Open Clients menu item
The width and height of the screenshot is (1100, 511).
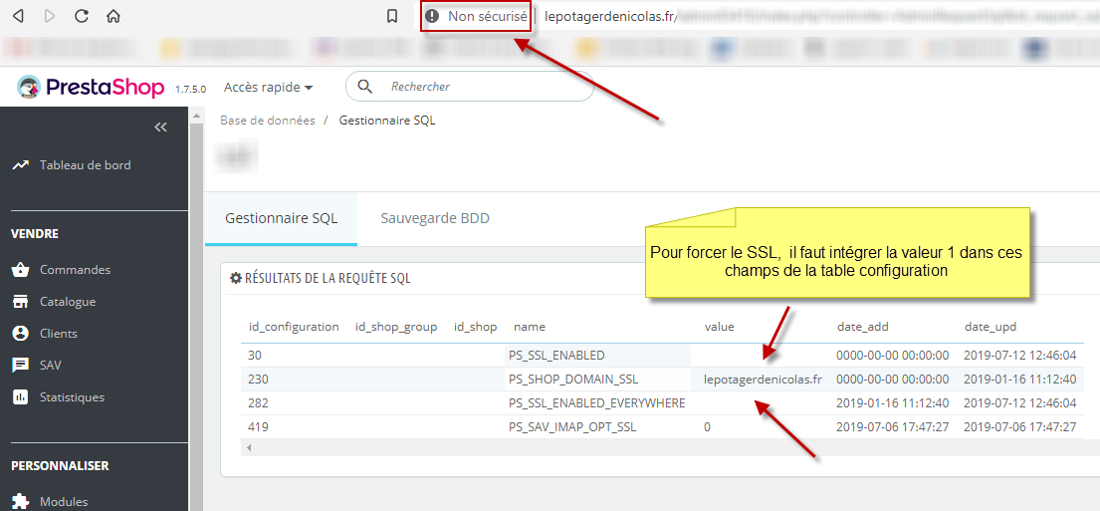click(x=58, y=334)
